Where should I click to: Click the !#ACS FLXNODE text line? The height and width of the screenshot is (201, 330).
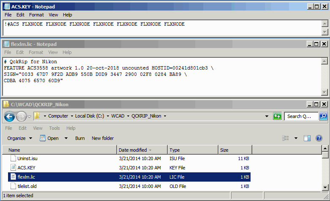click(x=94, y=24)
